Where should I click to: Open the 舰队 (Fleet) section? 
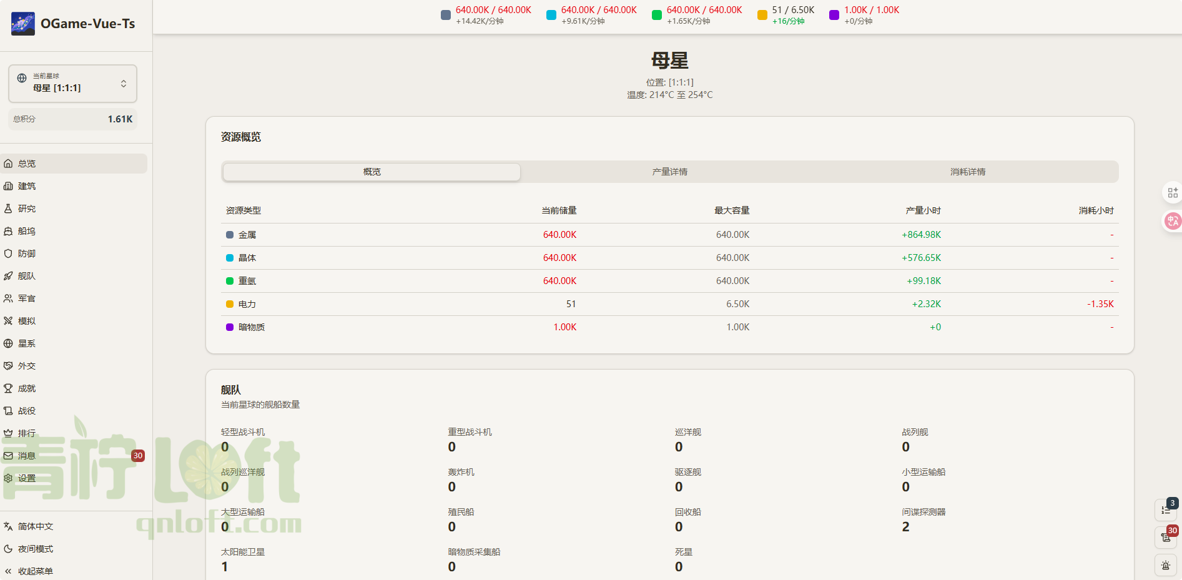[x=26, y=276]
